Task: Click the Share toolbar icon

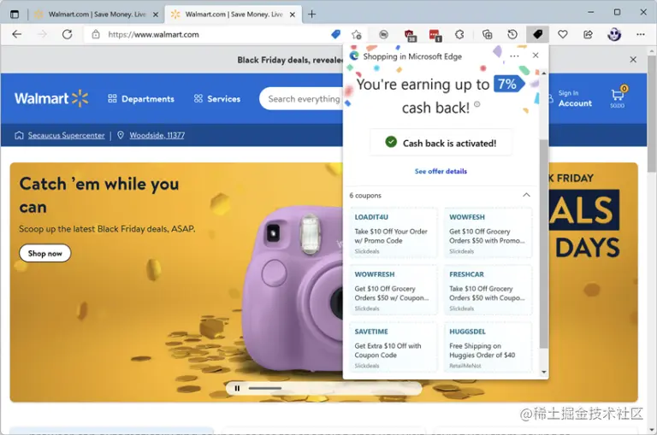Action: point(588,34)
